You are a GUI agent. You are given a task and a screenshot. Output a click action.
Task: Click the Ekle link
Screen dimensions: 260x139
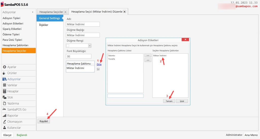99,64
